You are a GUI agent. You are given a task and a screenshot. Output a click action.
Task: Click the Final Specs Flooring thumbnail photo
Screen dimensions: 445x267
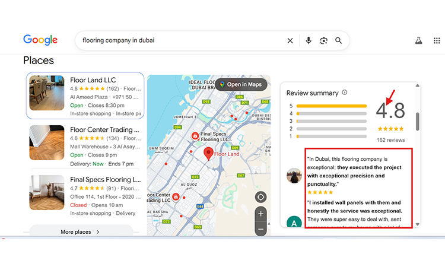coord(47,192)
